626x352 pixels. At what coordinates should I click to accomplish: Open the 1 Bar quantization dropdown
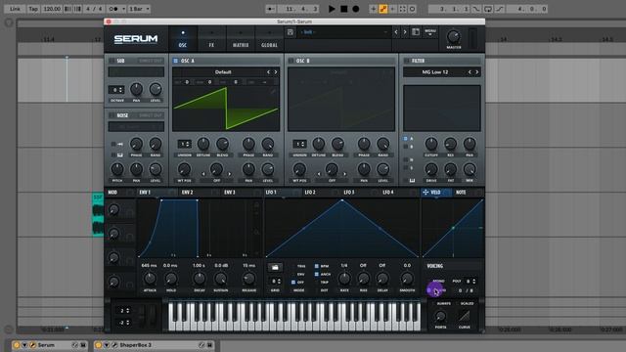coord(139,9)
